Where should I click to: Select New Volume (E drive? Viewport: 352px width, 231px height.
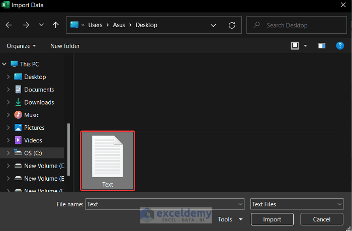(x=44, y=179)
